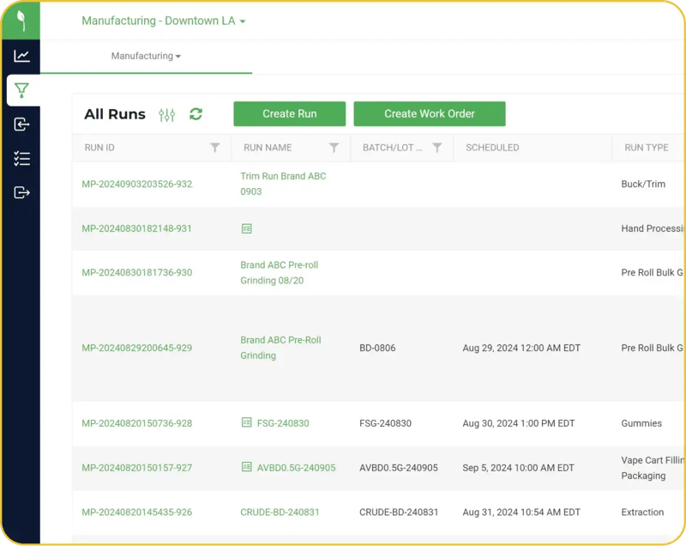Click the BATCH/LOT column header
Screen dimensions: 686x546
pyautogui.click(x=393, y=148)
